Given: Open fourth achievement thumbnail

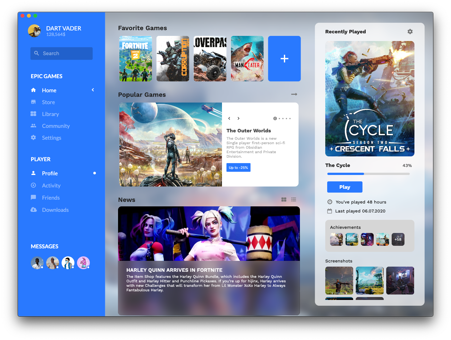Looking at the screenshot, I should [383, 239].
